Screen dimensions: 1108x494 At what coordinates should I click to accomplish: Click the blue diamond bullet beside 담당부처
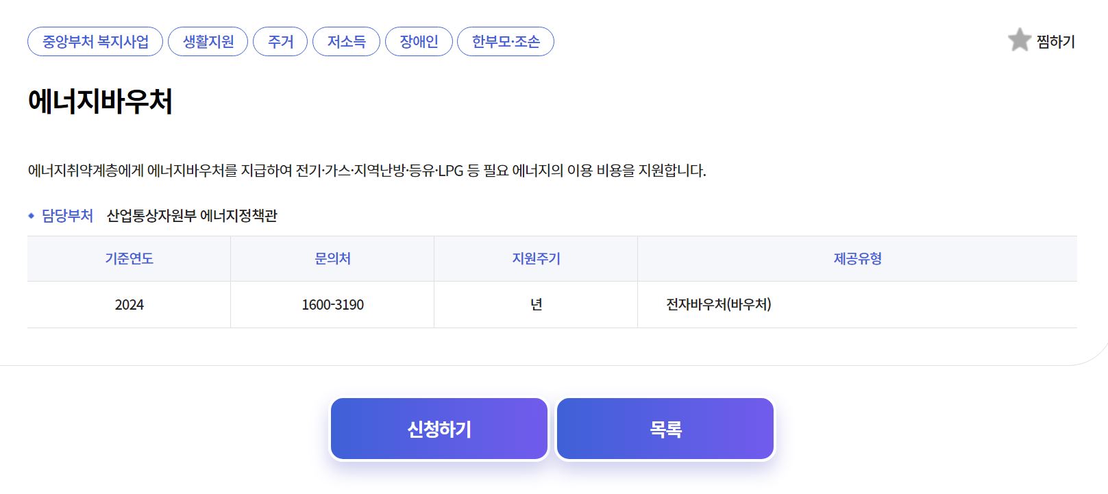pyautogui.click(x=31, y=217)
